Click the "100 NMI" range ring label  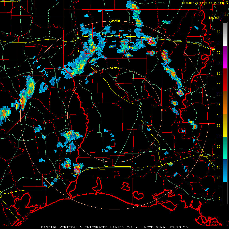(x=114, y=21)
